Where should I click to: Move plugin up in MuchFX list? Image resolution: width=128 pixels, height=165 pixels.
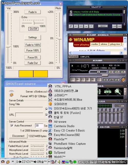(x=91, y=26)
